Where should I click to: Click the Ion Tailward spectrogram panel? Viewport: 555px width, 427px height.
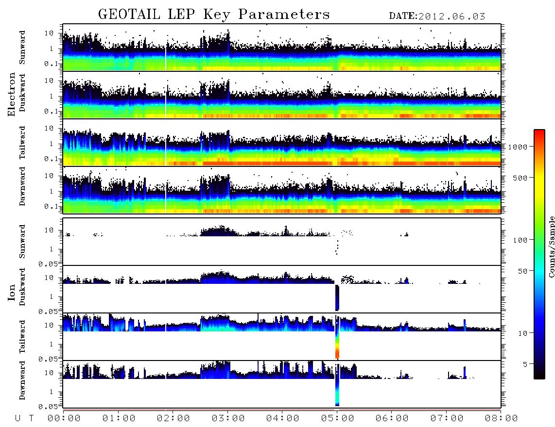point(282,337)
